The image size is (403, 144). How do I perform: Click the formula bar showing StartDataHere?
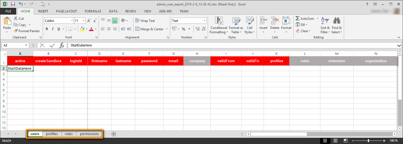tap(232, 45)
